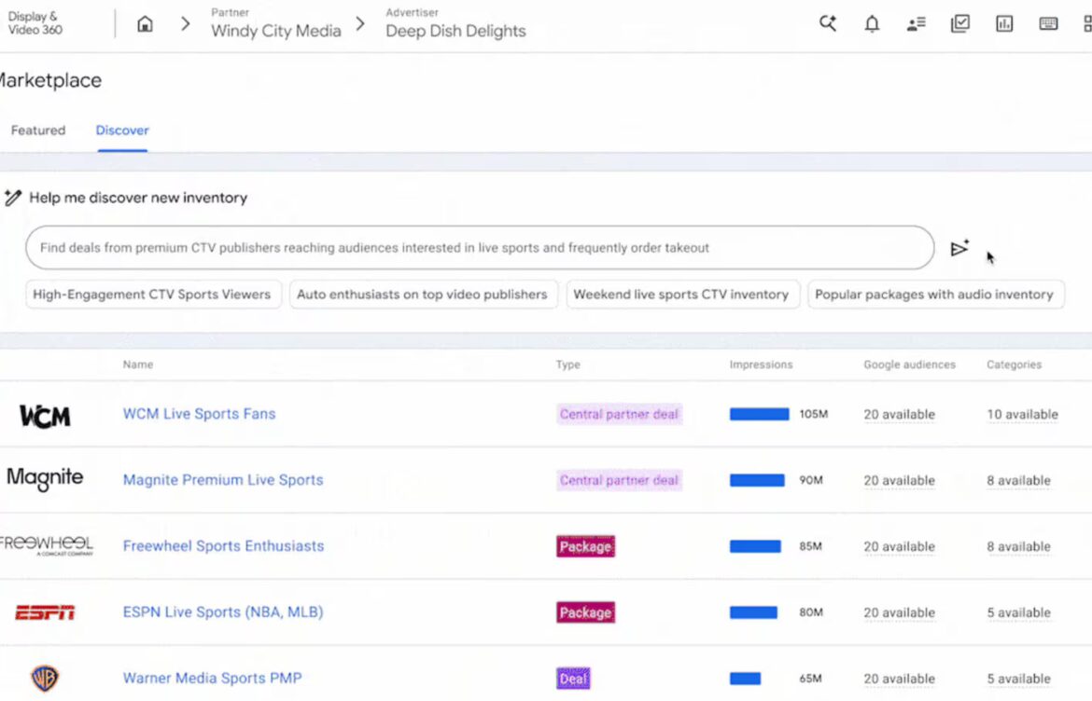1092x701 pixels.
Task: Focus the discover inventory prompt field
Action: pyautogui.click(x=480, y=248)
